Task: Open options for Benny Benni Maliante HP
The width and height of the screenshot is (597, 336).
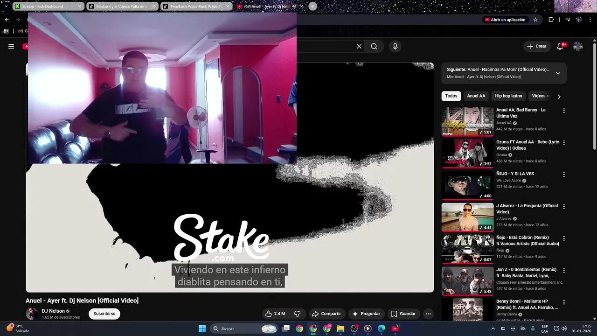Action: (564, 302)
